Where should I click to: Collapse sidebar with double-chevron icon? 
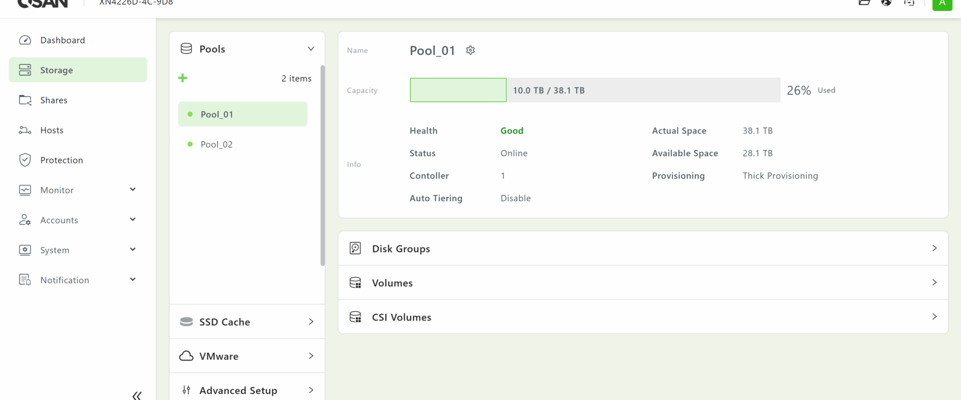coord(137,395)
